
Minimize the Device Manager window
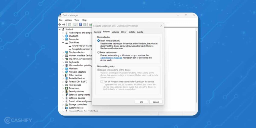pyautogui.click(x=178, y=15)
